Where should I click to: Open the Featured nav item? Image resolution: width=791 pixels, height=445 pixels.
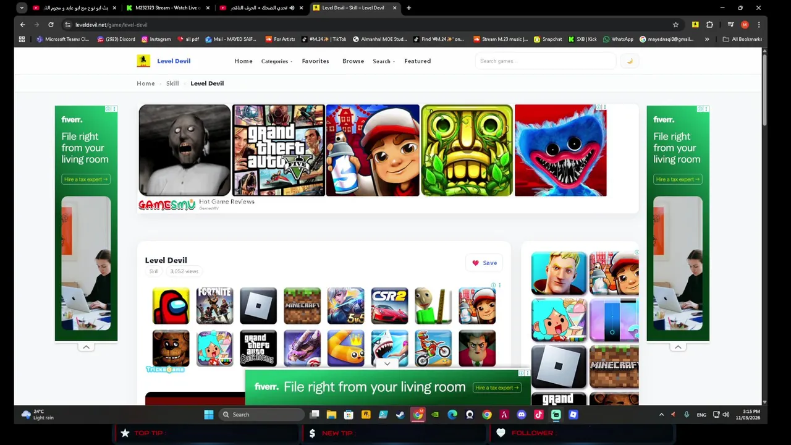418,61
